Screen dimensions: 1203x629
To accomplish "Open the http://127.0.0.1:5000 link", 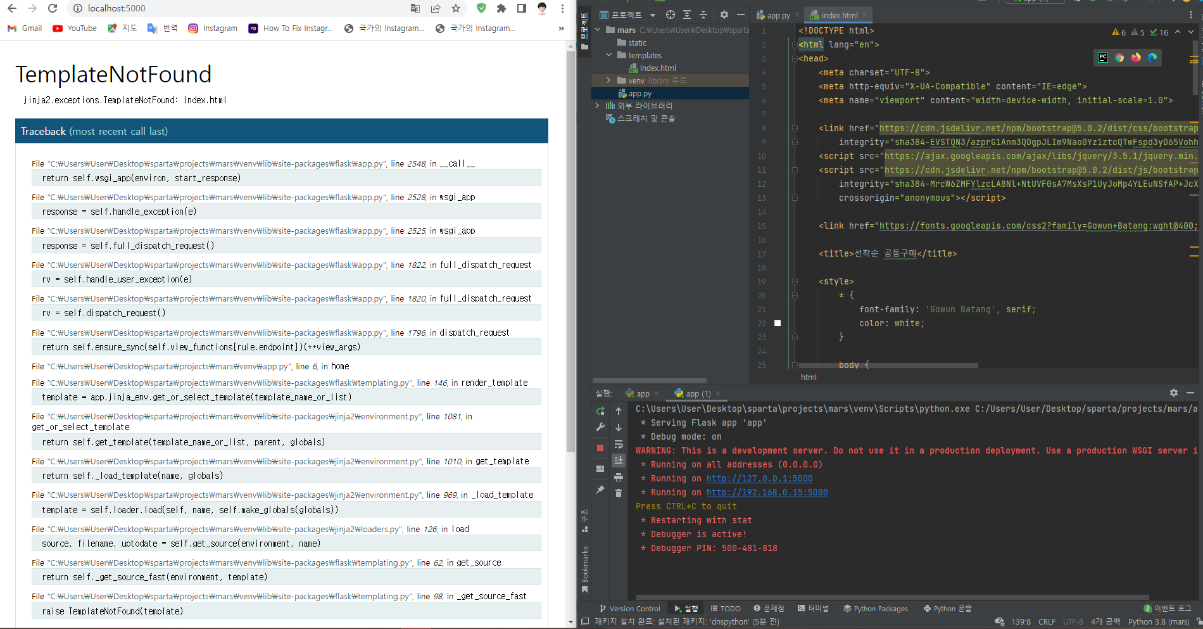I will coord(759,478).
